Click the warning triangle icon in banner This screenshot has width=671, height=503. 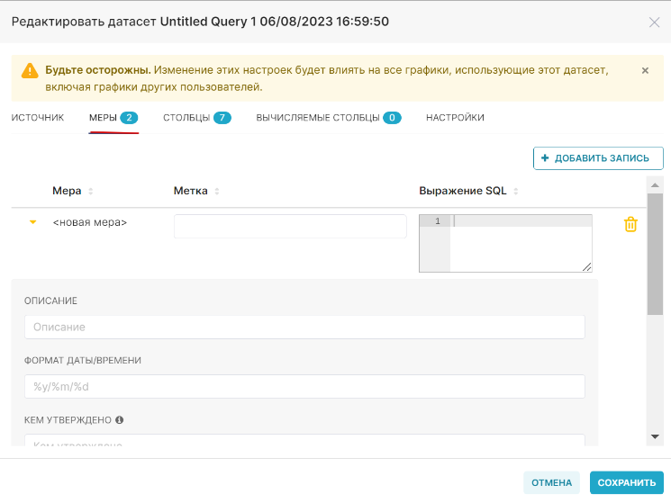[30, 71]
